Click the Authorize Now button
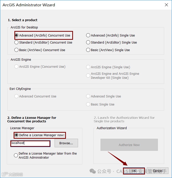The width and height of the screenshot is (172, 178). coord(129,145)
